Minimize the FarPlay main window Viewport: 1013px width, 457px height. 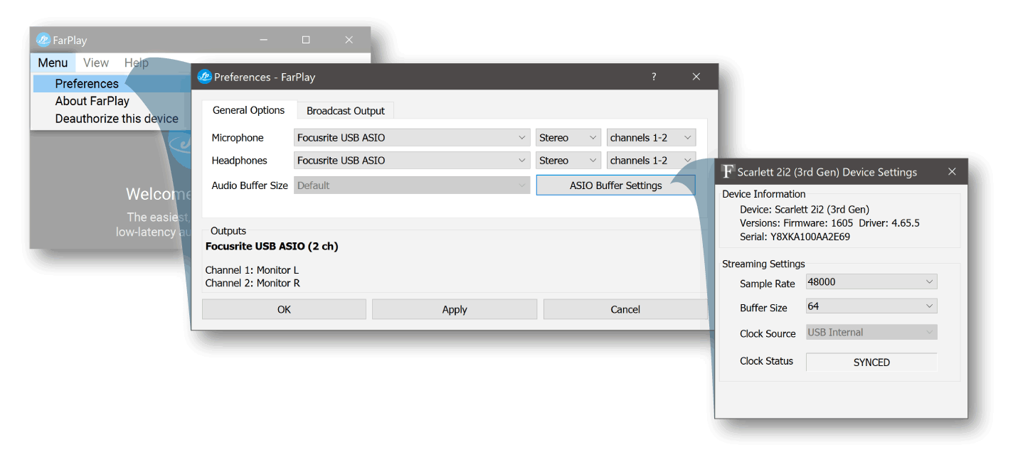click(263, 41)
